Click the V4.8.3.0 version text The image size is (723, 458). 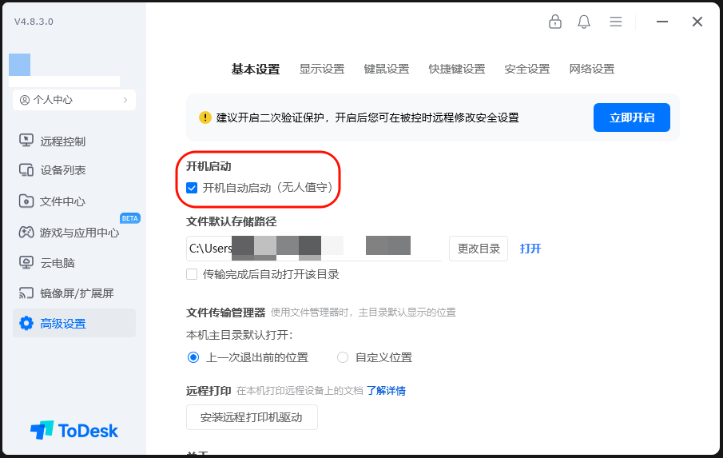click(x=34, y=22)
